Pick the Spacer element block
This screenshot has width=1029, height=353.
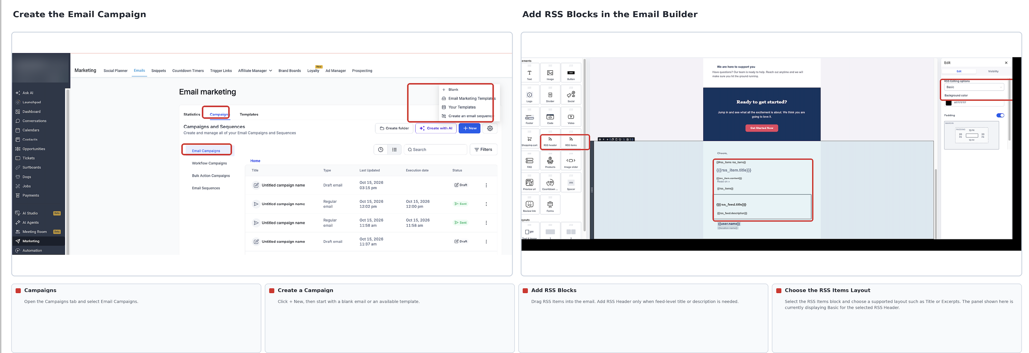coord(571,182)
